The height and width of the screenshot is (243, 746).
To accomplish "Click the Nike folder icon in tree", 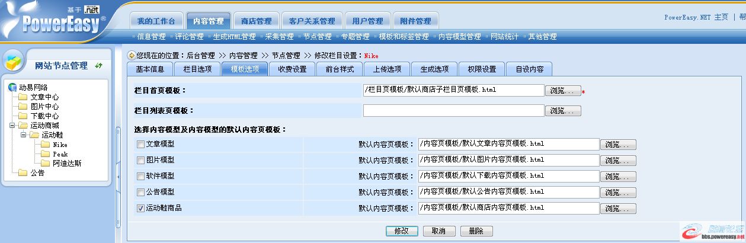I will (45, 145).
